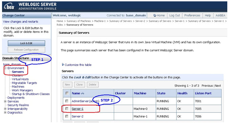This screenshot has width=230, height=124.
Task: Expand the Diagnostics tree node
Action: pos(5,112)
